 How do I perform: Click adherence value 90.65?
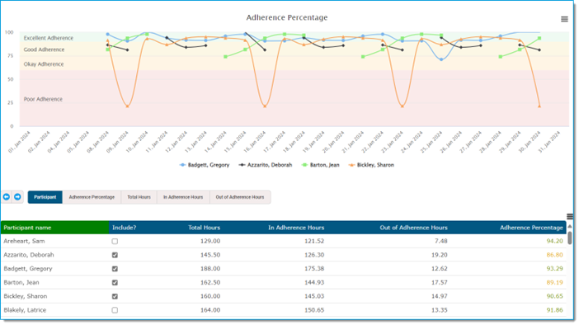point(554,296)
